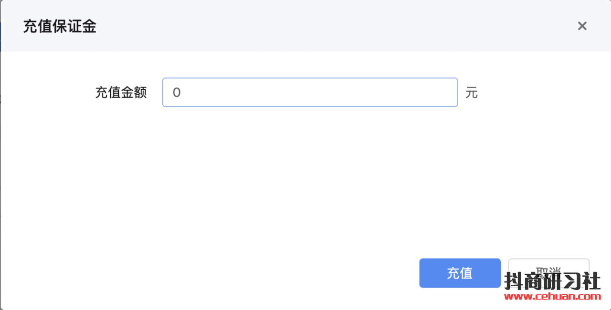Submit the recharge with the blue button
The image size is (611, 310).
click(x=460, y=273)
